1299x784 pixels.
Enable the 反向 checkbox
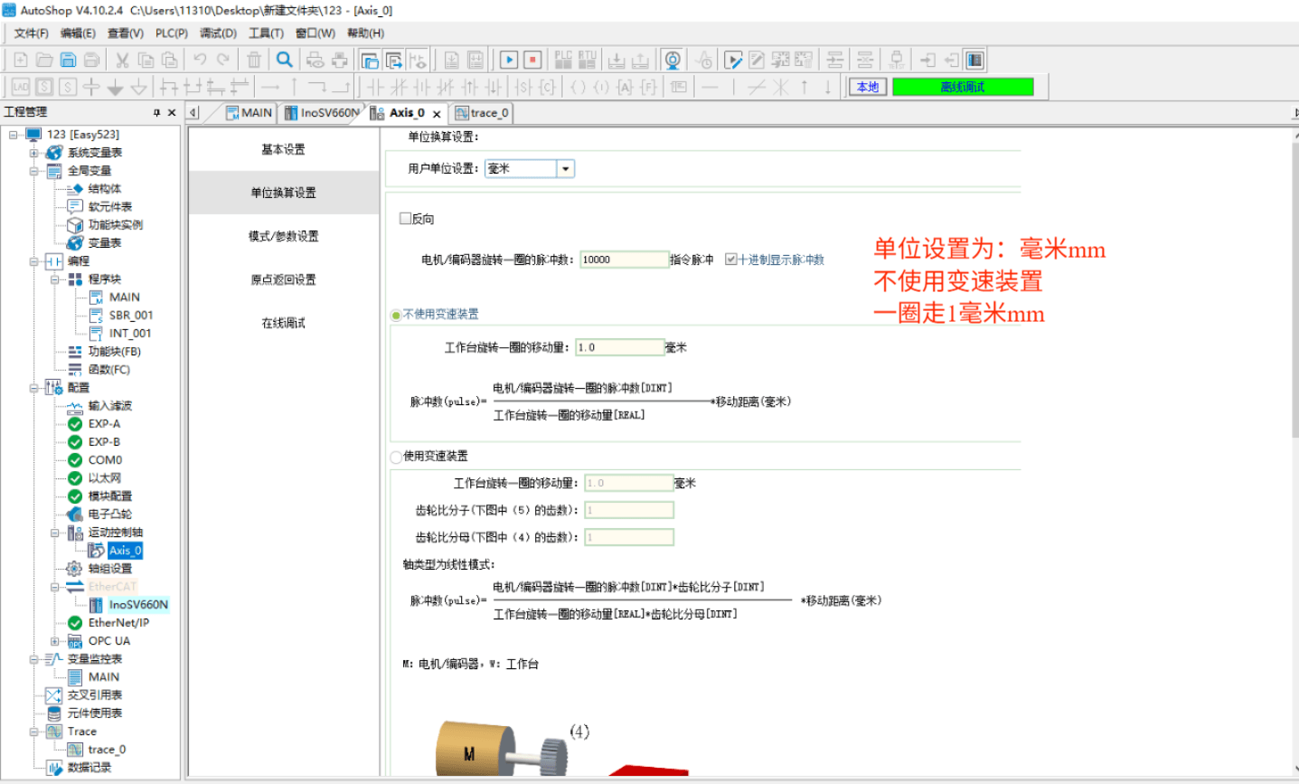pos(406,219)
